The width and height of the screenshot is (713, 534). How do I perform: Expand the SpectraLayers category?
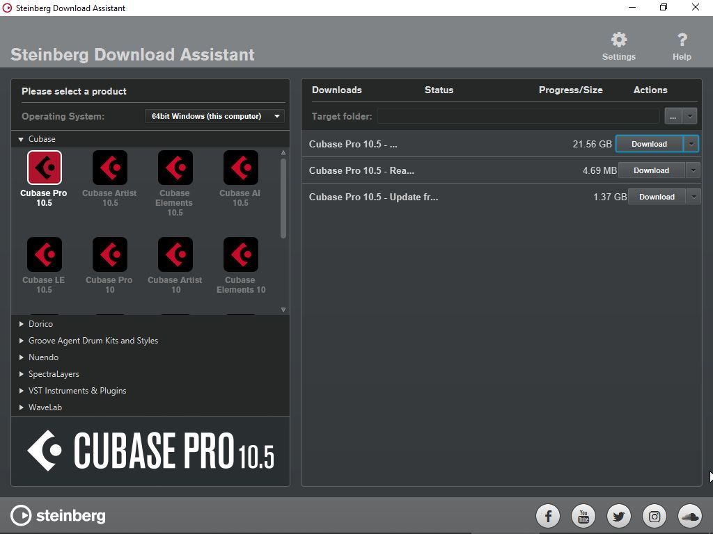coord(21,374)
